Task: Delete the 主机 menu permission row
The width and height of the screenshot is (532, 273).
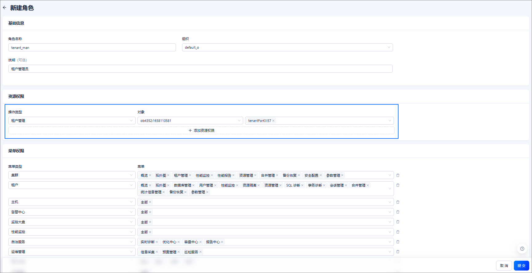Action: (398, 202)
